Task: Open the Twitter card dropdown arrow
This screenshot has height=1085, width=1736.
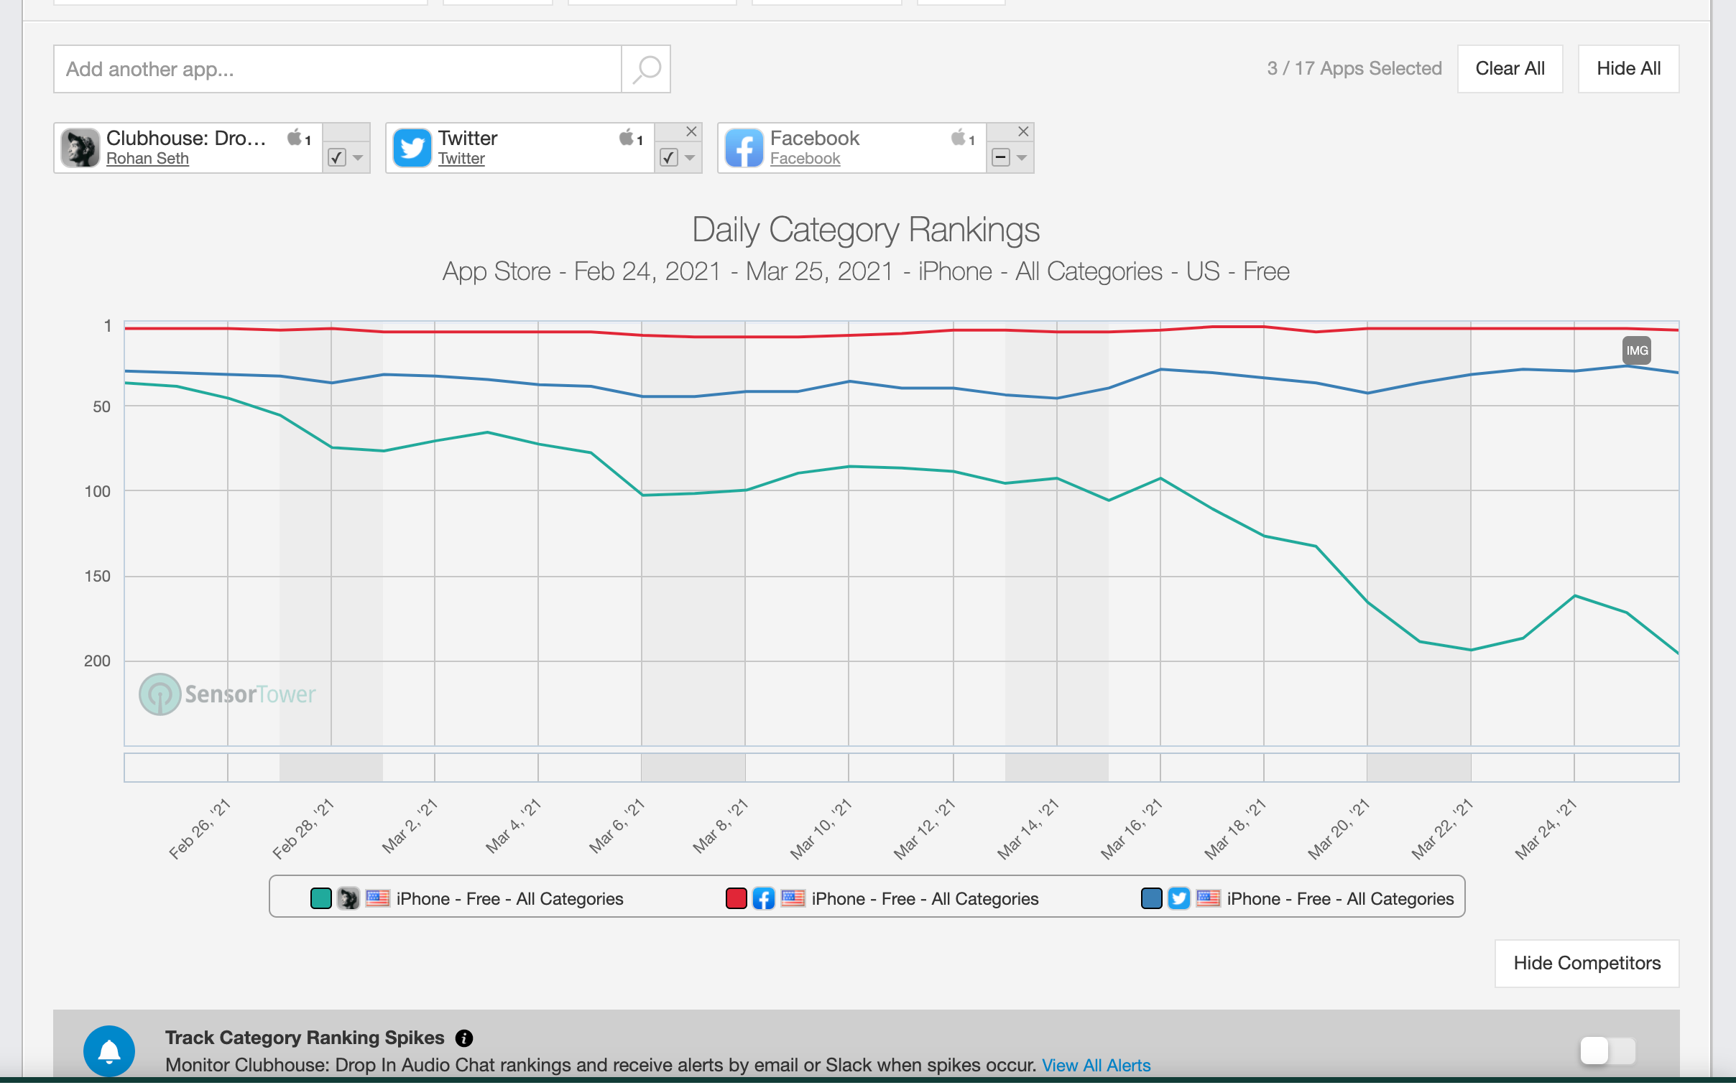Action: 690,157
